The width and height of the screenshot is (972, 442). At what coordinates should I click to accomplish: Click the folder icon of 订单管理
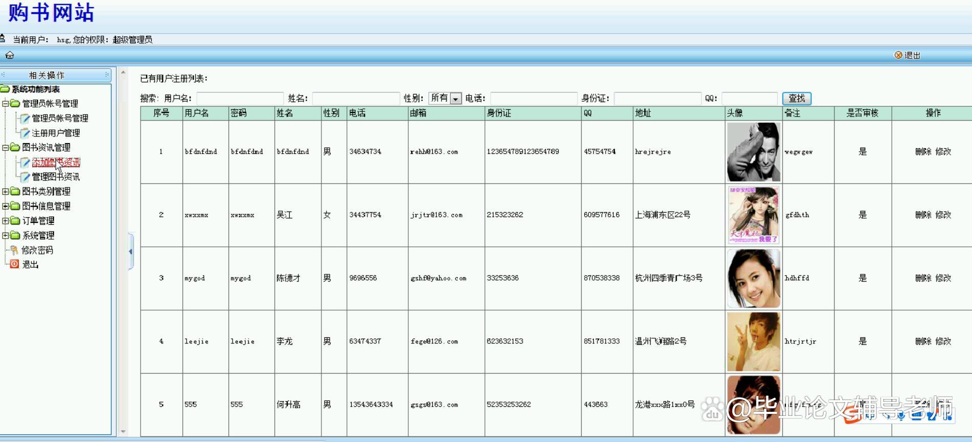(15, 221)
